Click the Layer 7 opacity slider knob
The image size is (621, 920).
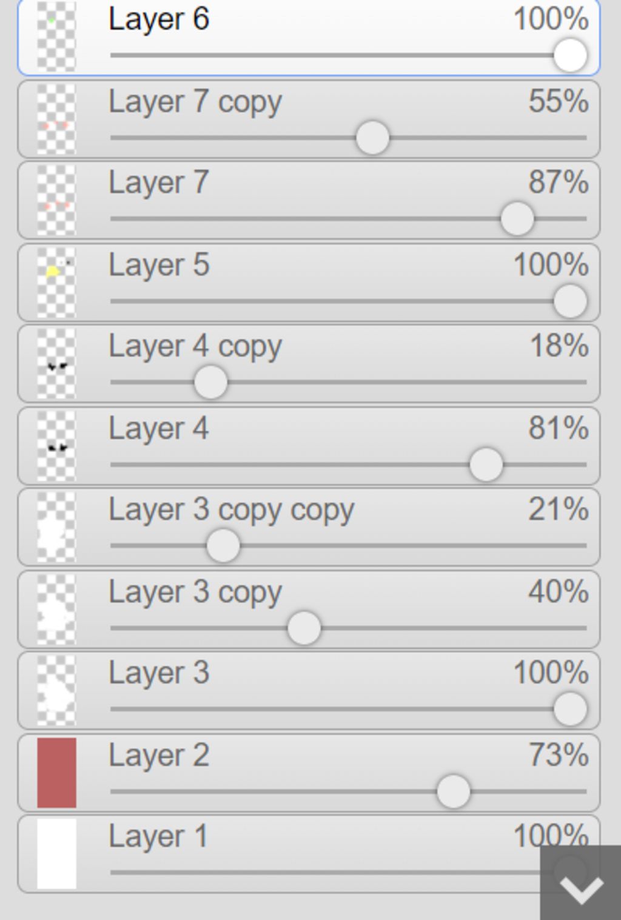click(x=517, y=219)
